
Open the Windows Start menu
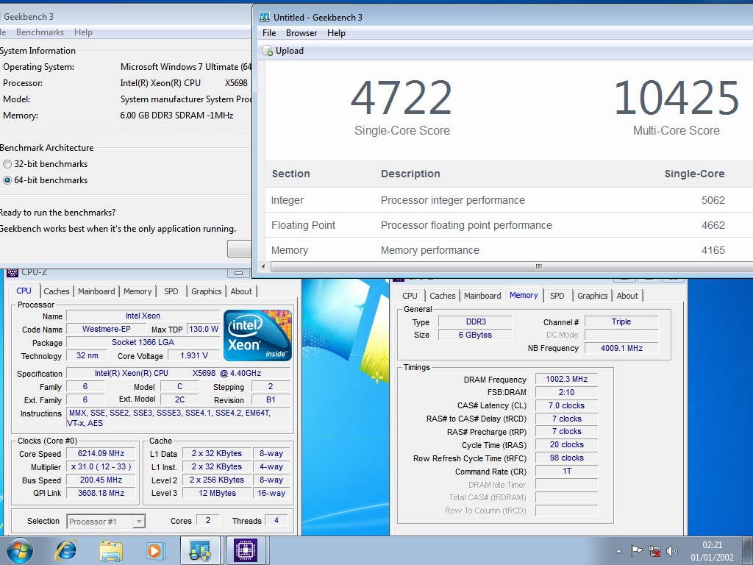[x=19, y=550]
